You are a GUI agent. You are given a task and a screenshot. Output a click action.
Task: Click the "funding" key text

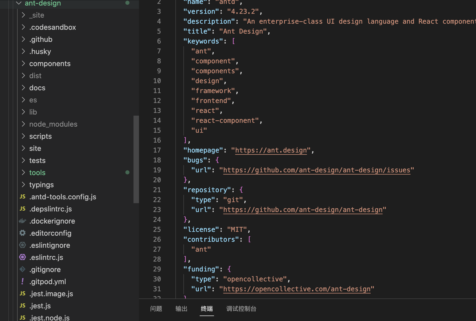[201, 269]
